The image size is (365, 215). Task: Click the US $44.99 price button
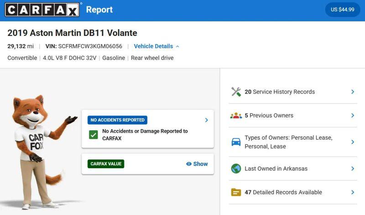pos(343,10)
